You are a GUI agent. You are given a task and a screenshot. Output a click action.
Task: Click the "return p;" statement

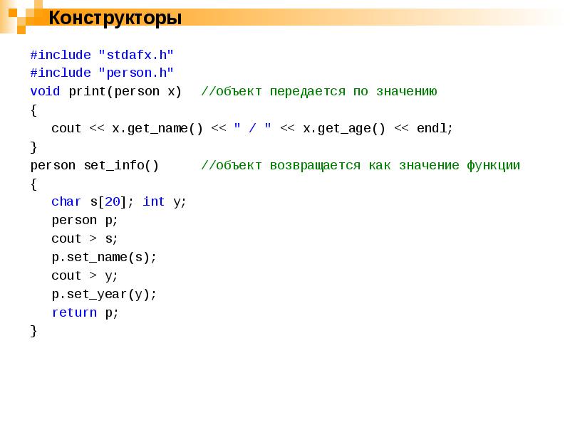coord(85,312)
